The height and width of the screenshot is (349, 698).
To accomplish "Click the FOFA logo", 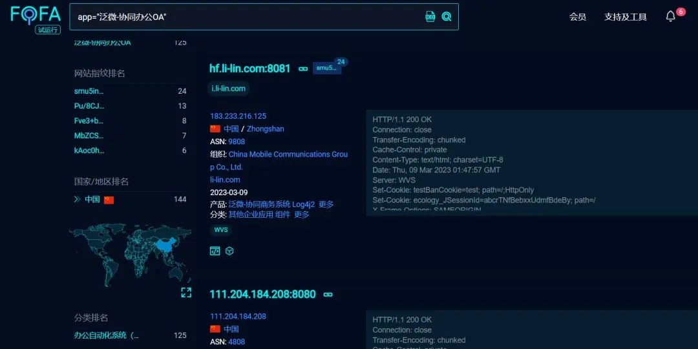I will click(x=36, y=15).
